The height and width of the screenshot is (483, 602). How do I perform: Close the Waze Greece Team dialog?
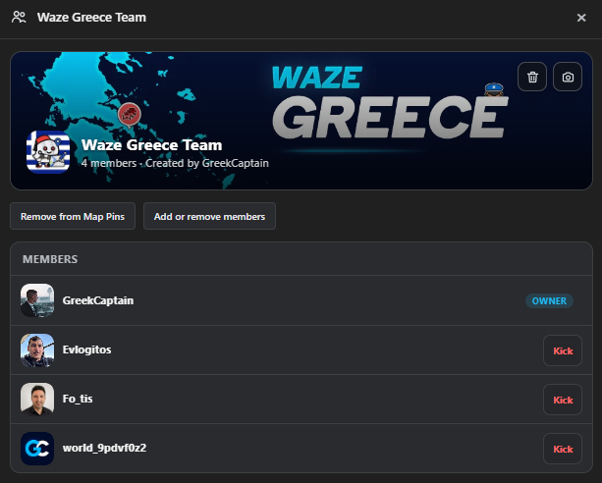click(581, 18)
